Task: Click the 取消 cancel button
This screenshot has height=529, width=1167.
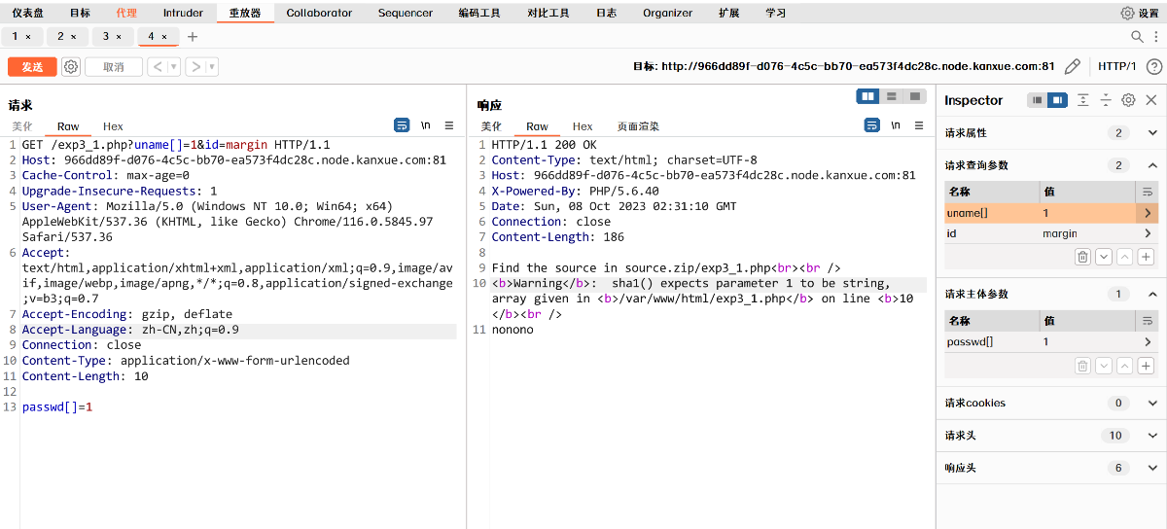Action: pos(114,67)
